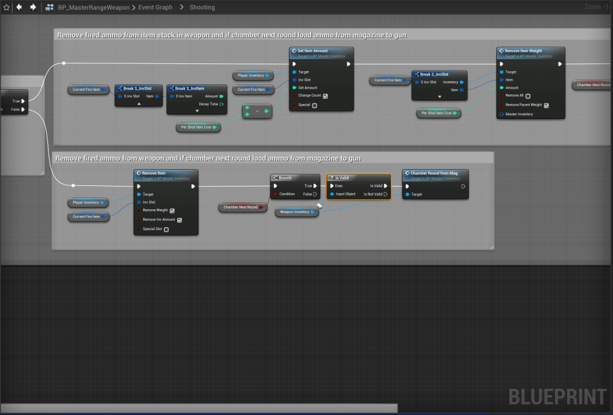Expand the Break S_InvSlot node with down arrow
The height and width of the screenshot is (415, 613).
click(x=439, y=96)
